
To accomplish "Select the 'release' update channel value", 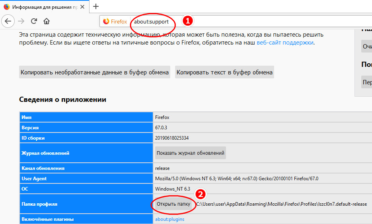I will coord(162,168).
